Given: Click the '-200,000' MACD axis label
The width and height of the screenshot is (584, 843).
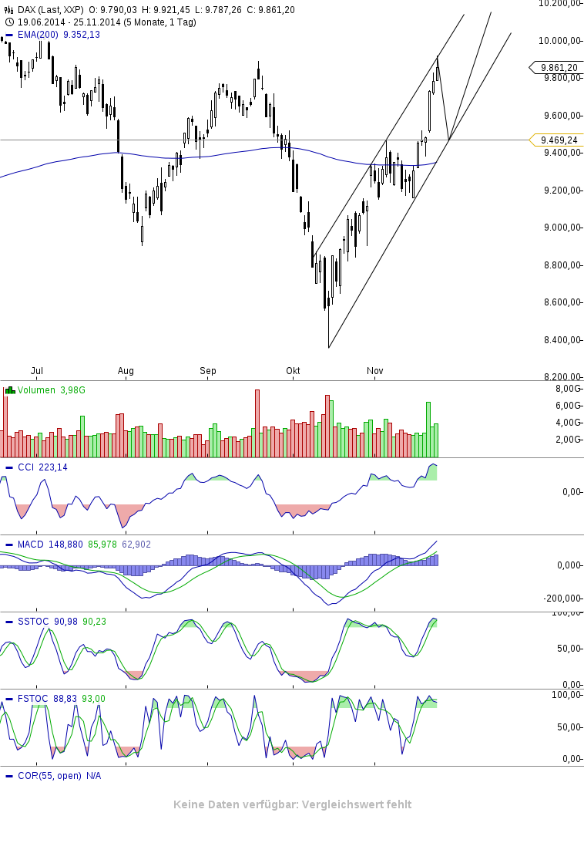Looking at the screenshot, I should tap(562, 599).
